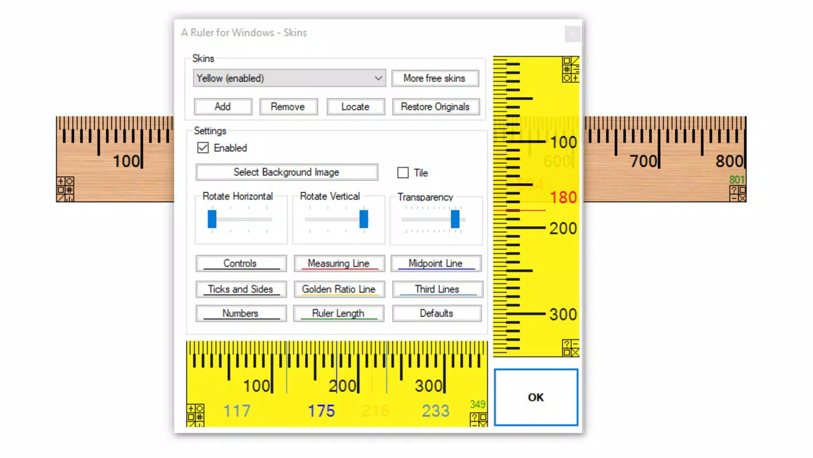Click Restore Originals button

[x=435, y=106]
